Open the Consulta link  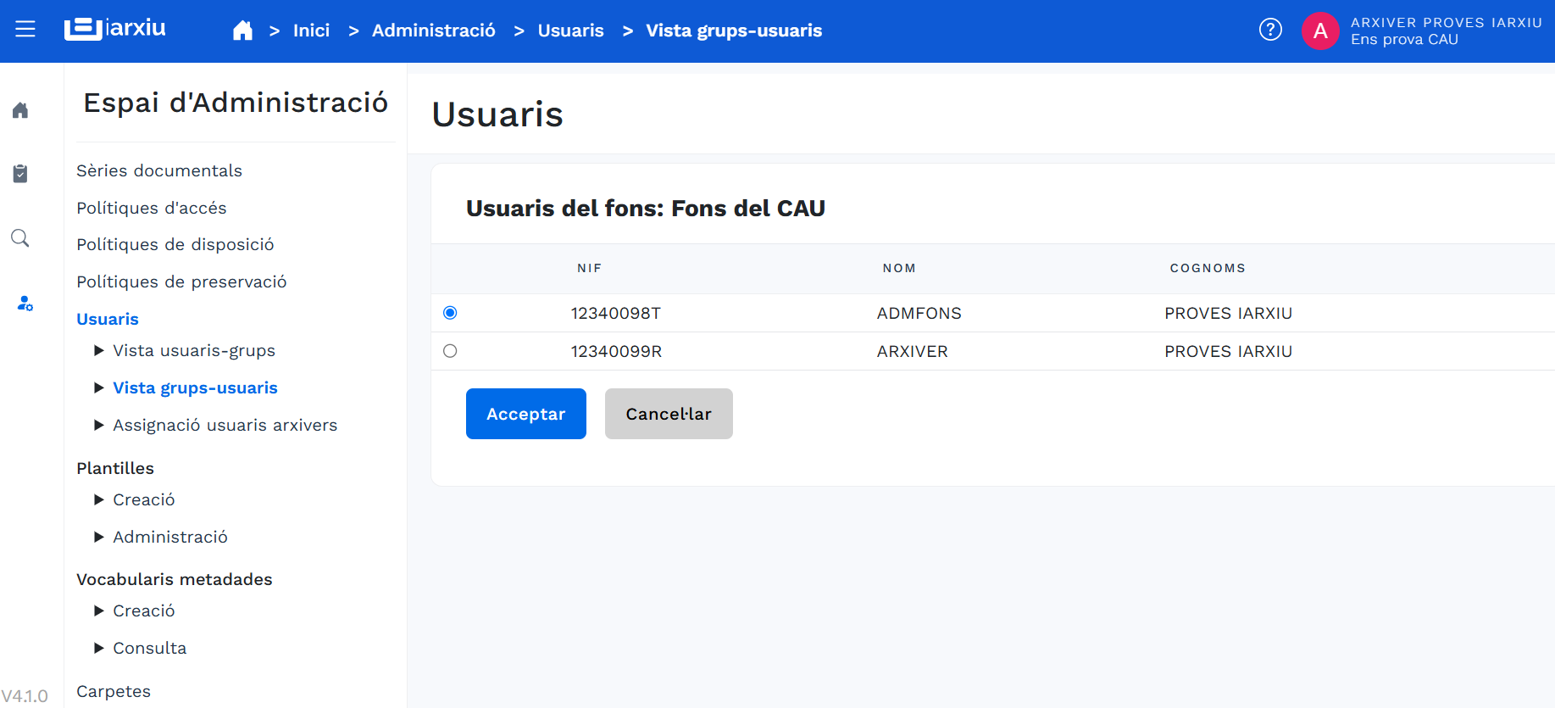150,648
